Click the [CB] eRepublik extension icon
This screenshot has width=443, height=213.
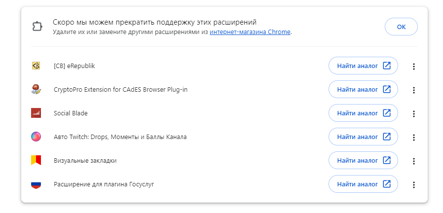(36, 66)
